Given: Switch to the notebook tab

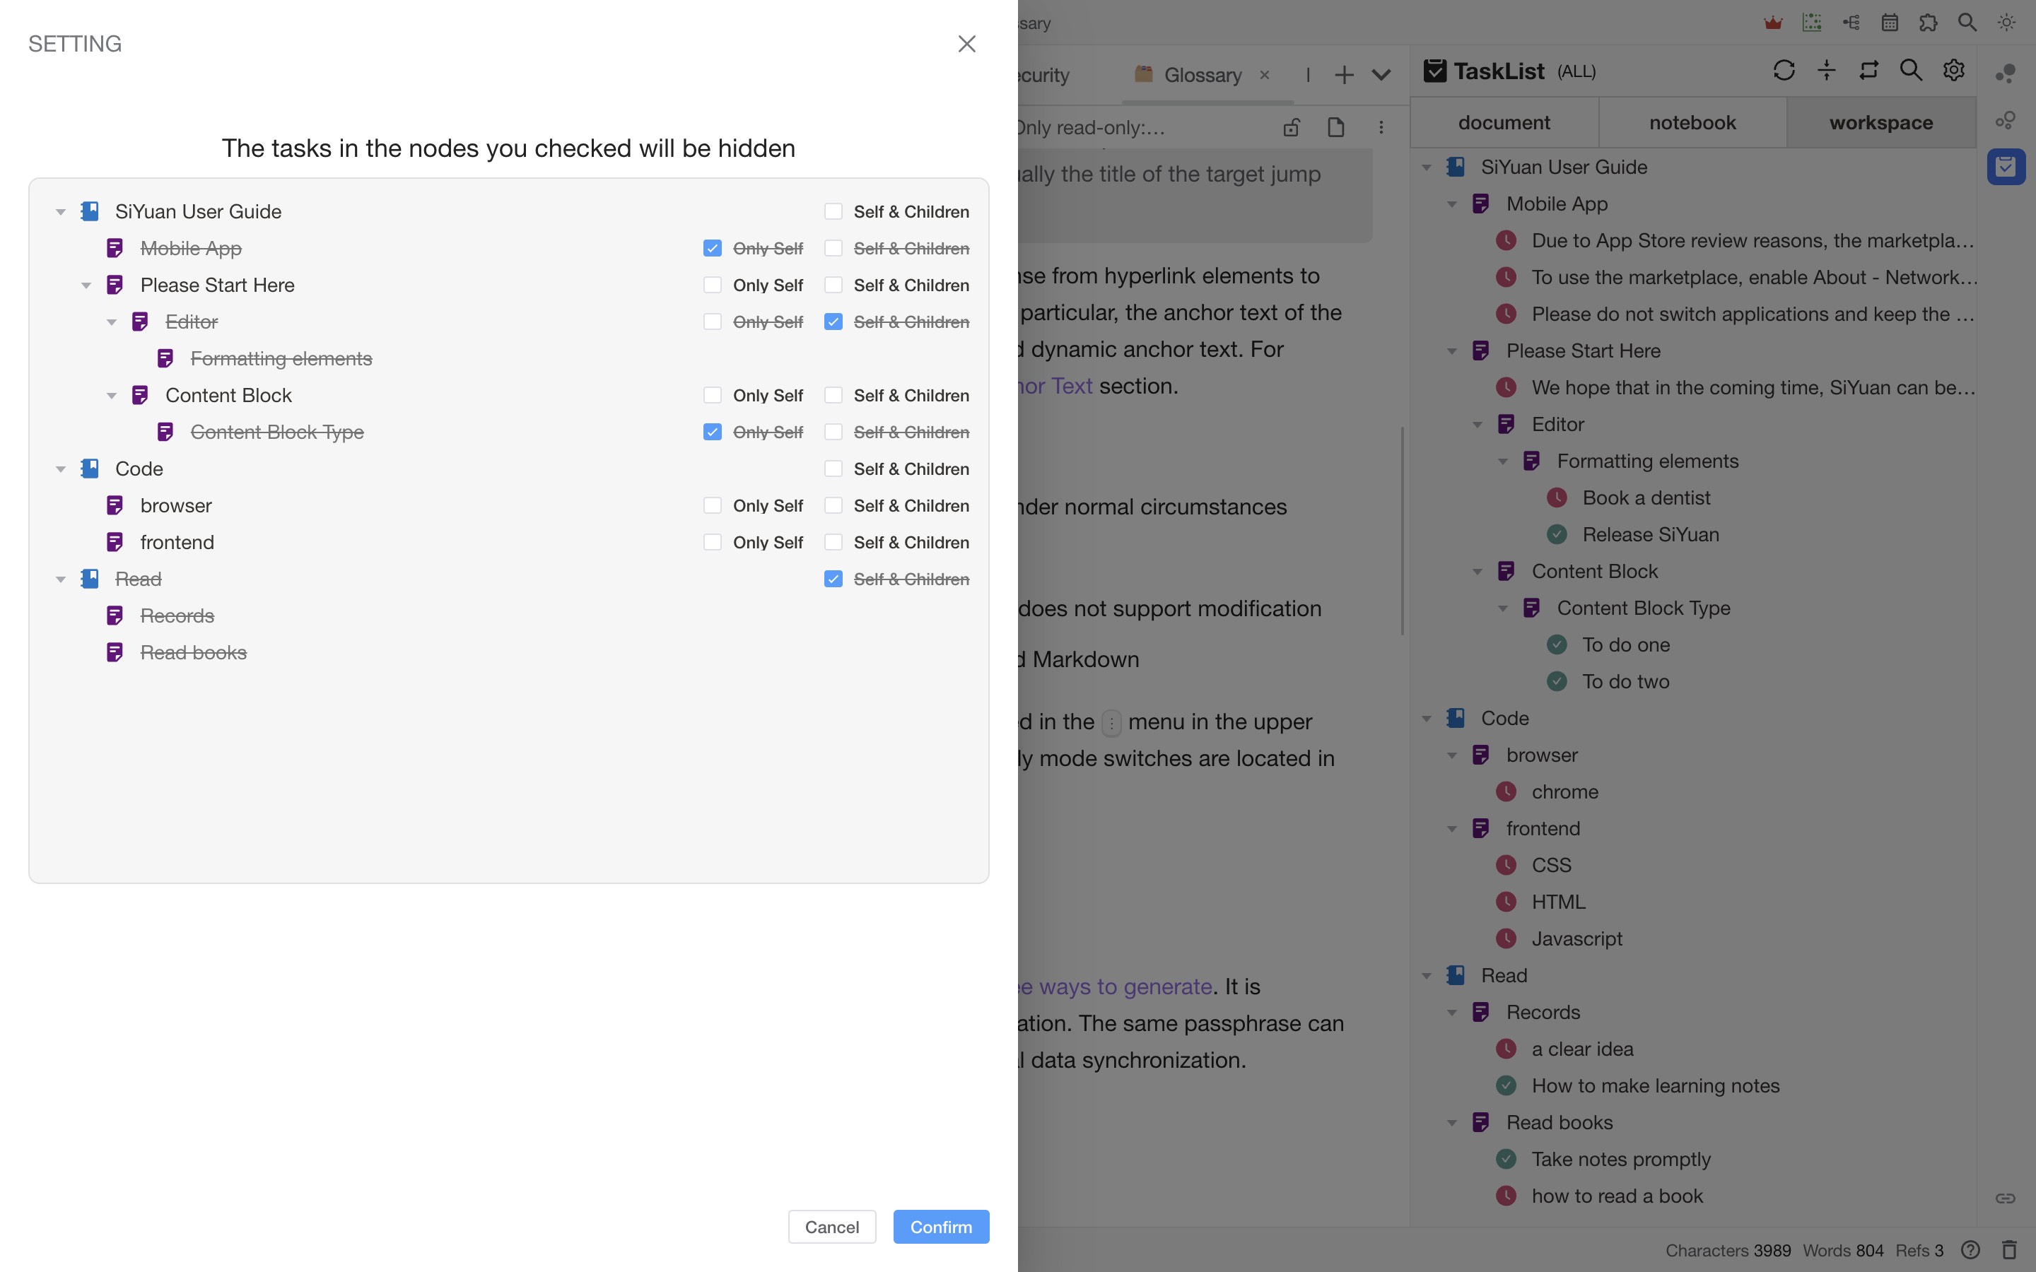Looking at the screenshot, I should [x=1692, y=123].
